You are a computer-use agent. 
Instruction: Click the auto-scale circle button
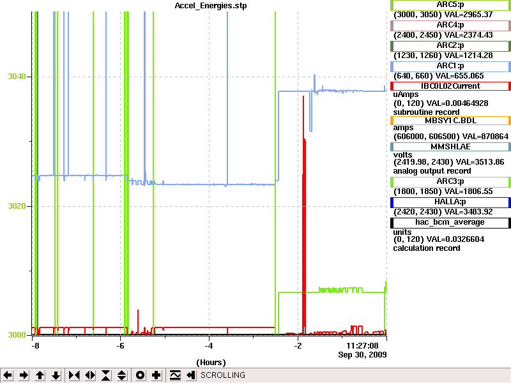(140, 375)
